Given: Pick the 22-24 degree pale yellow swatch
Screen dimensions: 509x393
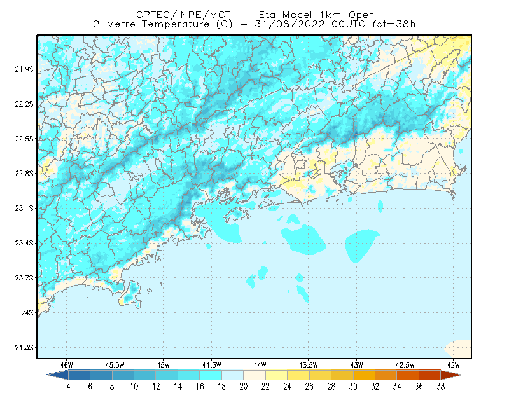Looking at the screenshot, I should [276, 375].
